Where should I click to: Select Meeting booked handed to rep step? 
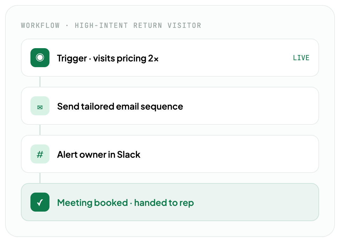click(x=170, y=202)
